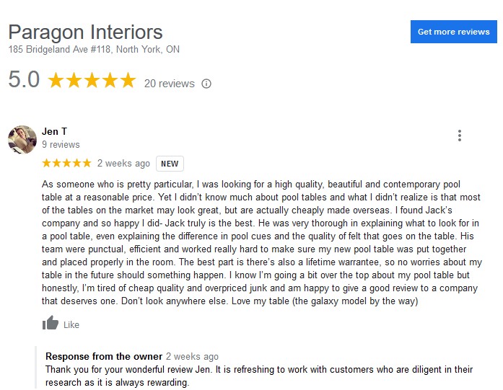
Task: Click the 9 reviews count under Jen T
Action: pos(61,145)
